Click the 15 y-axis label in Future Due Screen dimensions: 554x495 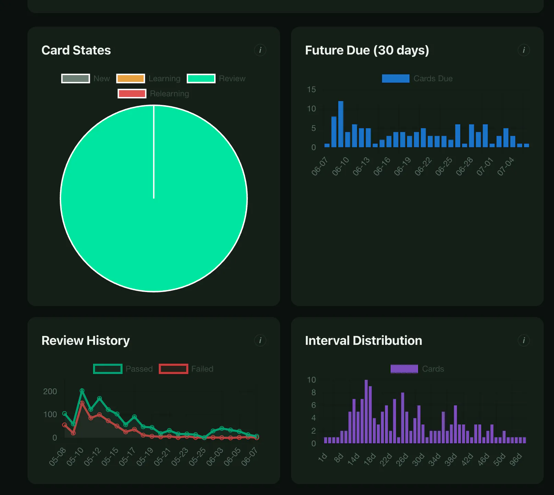311,89
